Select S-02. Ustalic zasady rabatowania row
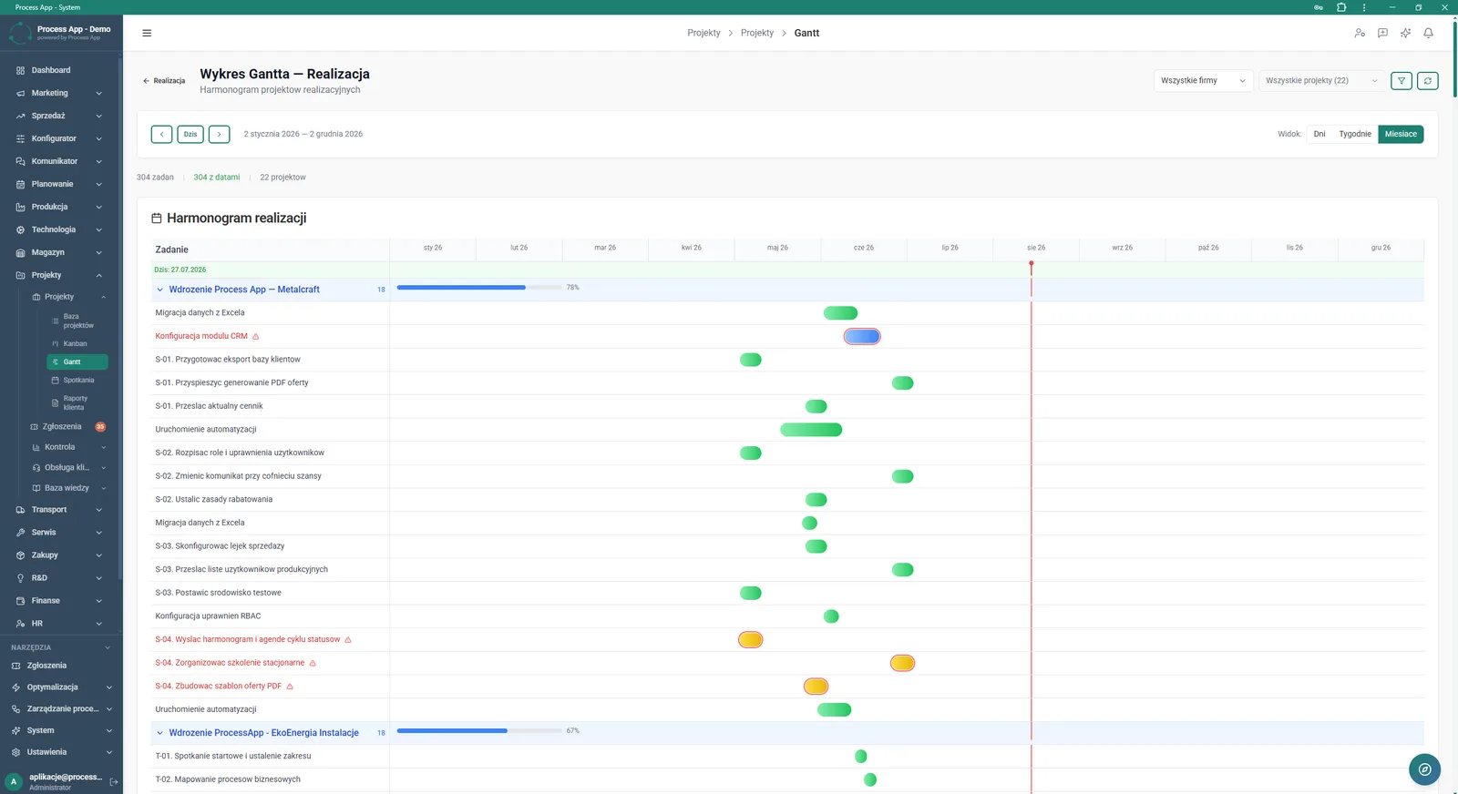This screenshot has height=794, width=1458. (x=787, y=500)
